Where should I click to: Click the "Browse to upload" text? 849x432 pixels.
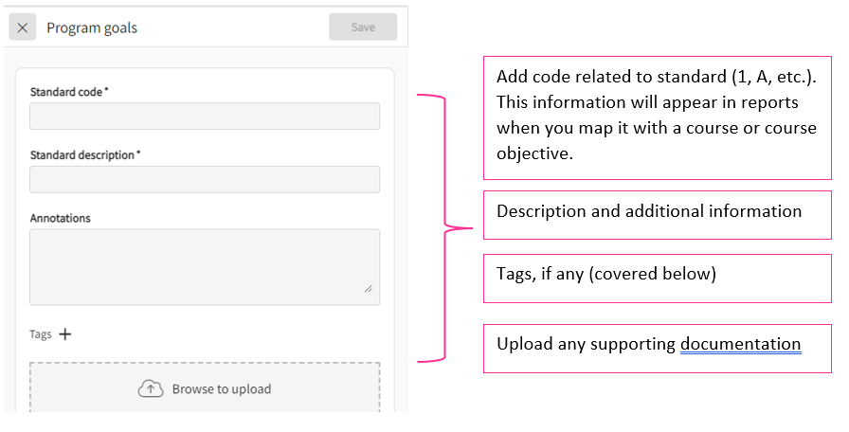(222, 389)
